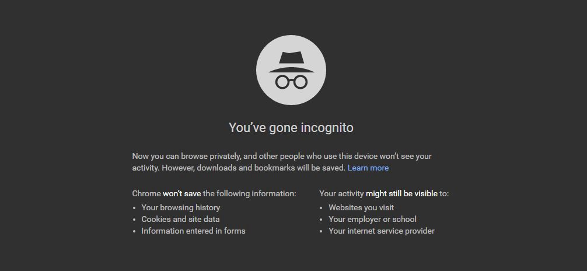The image size is (587, 271).
Task: Select the "Your browsing history" list item
Action: (181, 207)
